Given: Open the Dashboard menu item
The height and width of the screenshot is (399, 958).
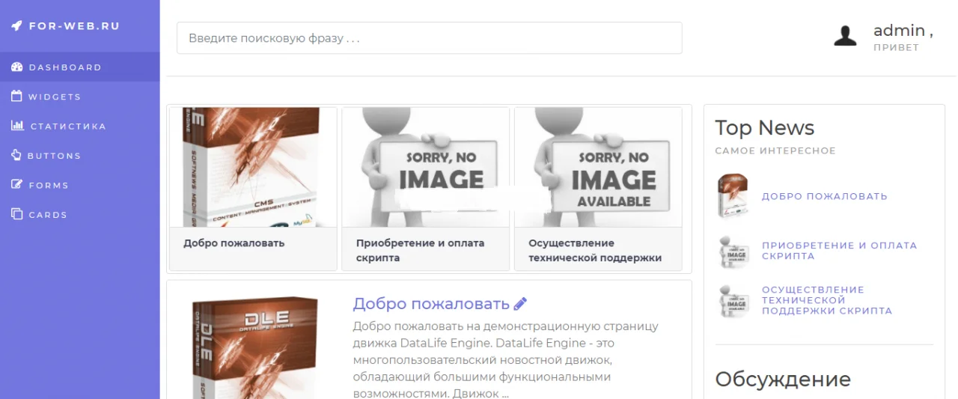Looking at the screenshot, I should tap(80, 67).
